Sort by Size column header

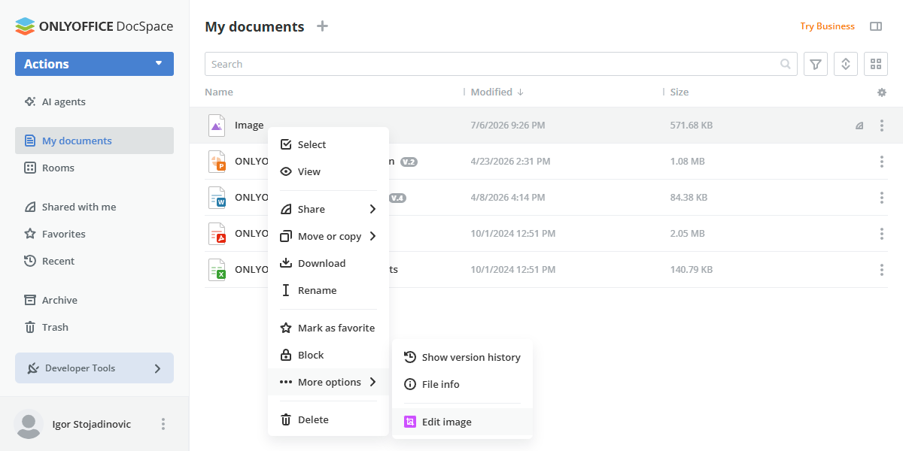click(x=680, y=92)
